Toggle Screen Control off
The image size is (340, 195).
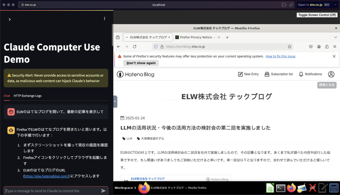click(x=317, y=15)
